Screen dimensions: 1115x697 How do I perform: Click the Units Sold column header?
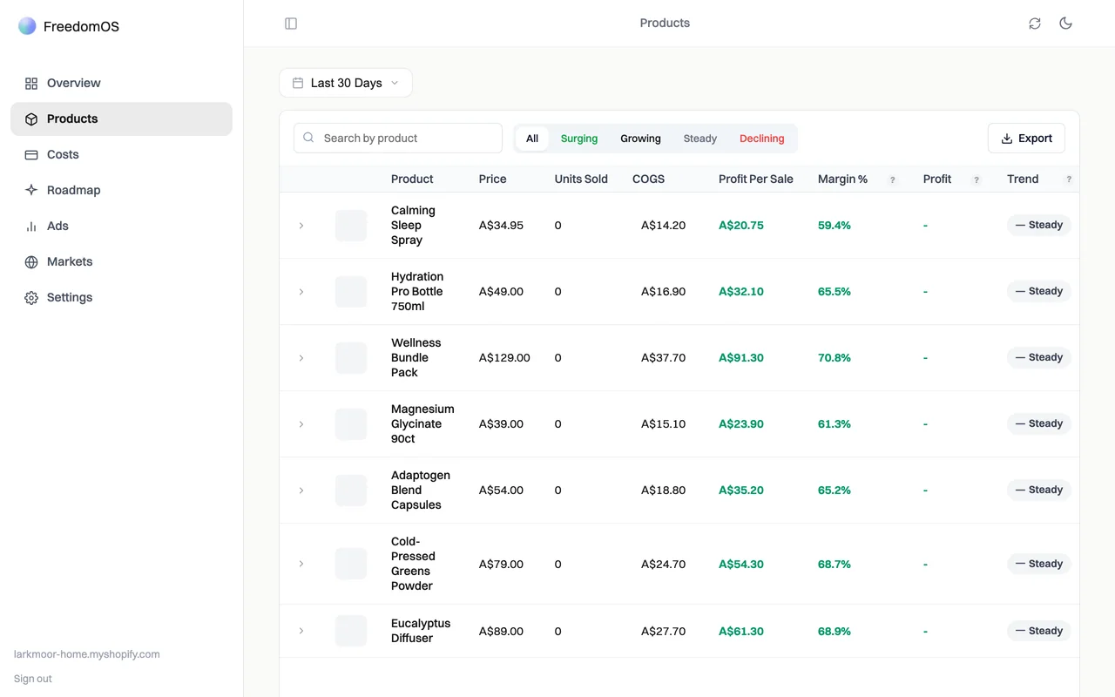581,179
